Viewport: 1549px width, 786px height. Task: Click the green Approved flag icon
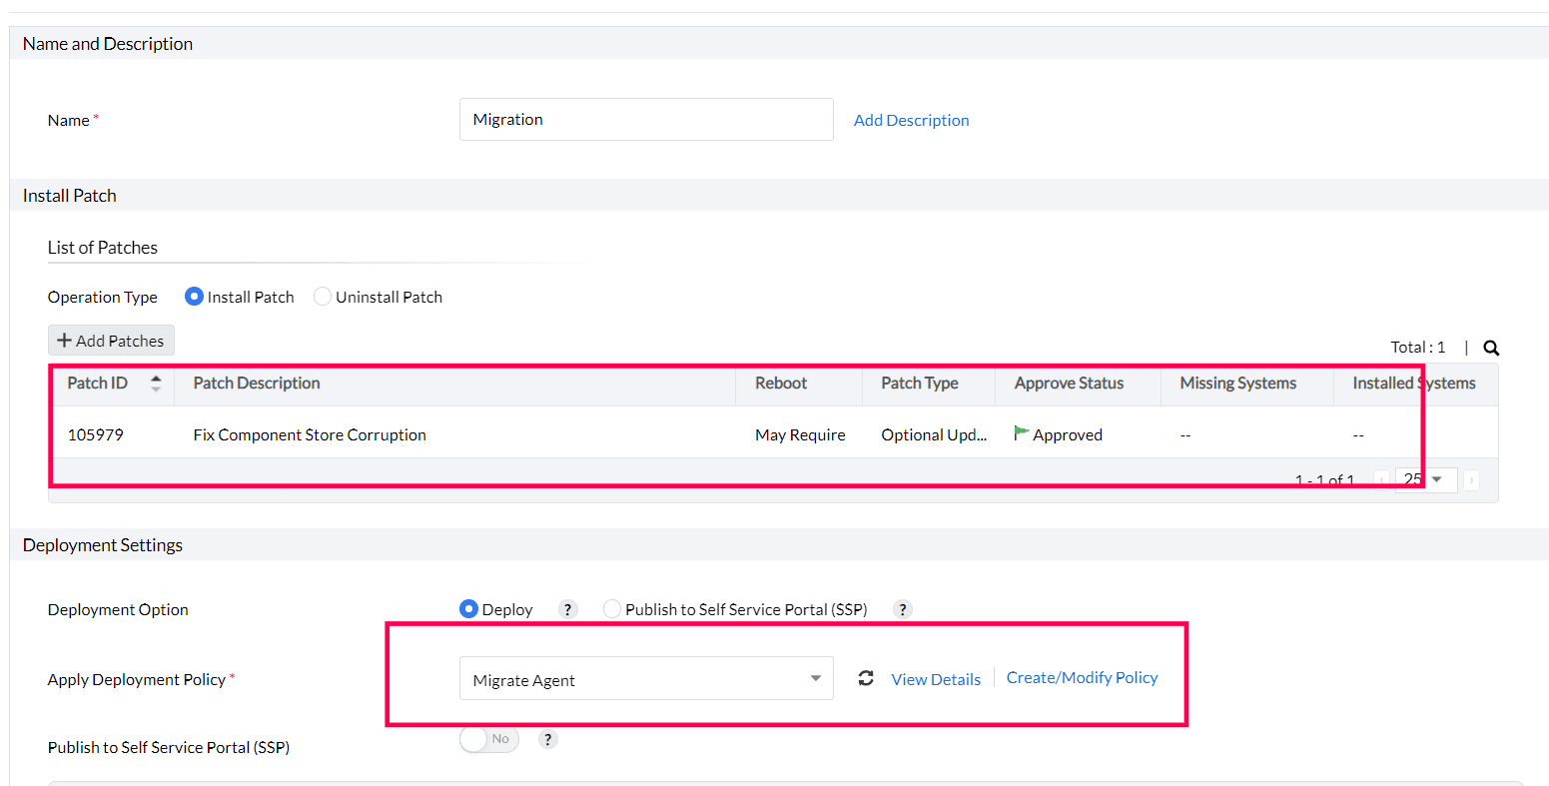pos(1021,433)
